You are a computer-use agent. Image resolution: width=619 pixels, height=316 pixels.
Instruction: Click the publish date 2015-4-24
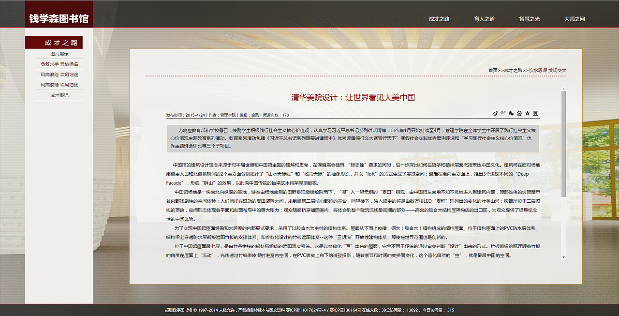(x=195, y=115)
